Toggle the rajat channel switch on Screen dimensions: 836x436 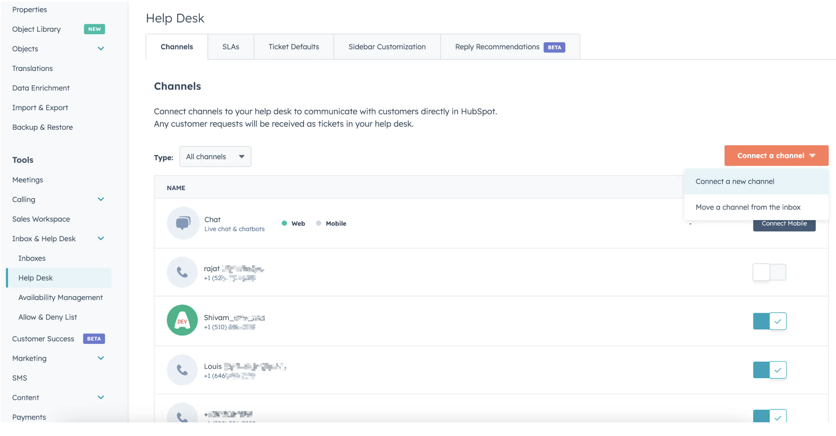coord(769,272)
